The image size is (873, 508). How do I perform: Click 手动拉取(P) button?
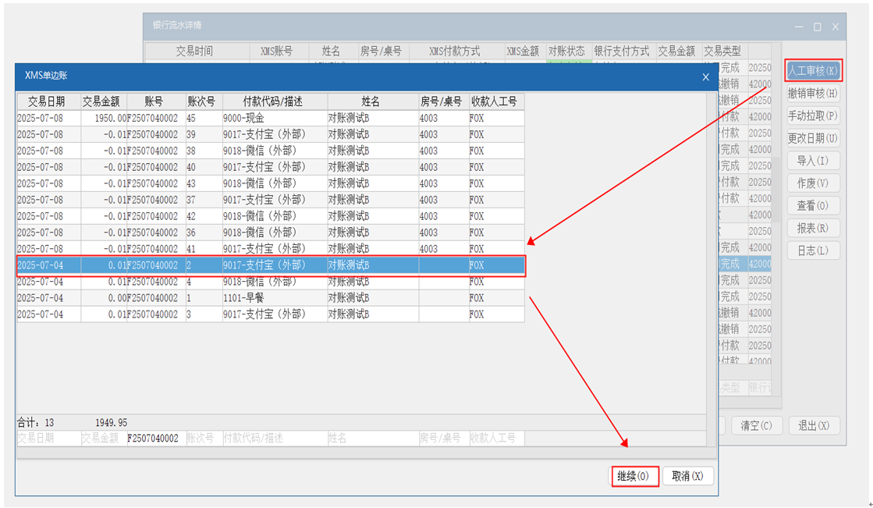[x=813, y=115]
